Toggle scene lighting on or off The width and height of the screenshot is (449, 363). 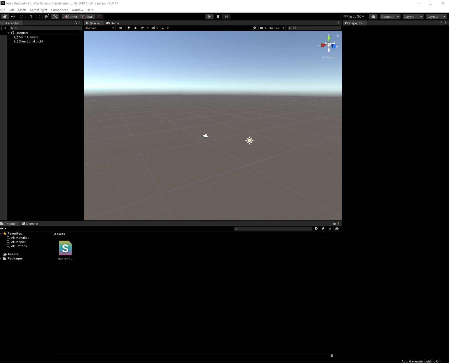[128, 28]
